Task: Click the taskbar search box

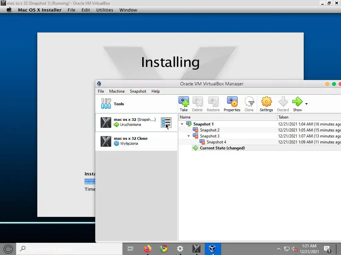Action: pos(69,249)
